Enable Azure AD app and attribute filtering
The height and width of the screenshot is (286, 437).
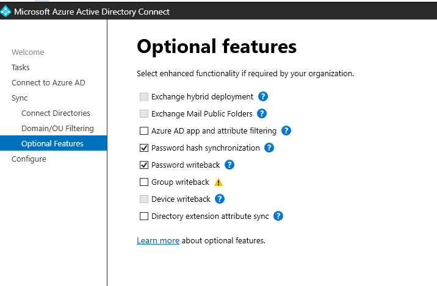[x=144, y=130]
